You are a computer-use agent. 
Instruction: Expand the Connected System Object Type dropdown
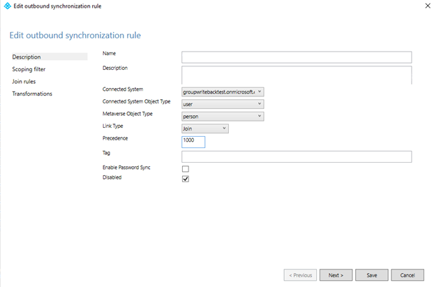point(223,104)
